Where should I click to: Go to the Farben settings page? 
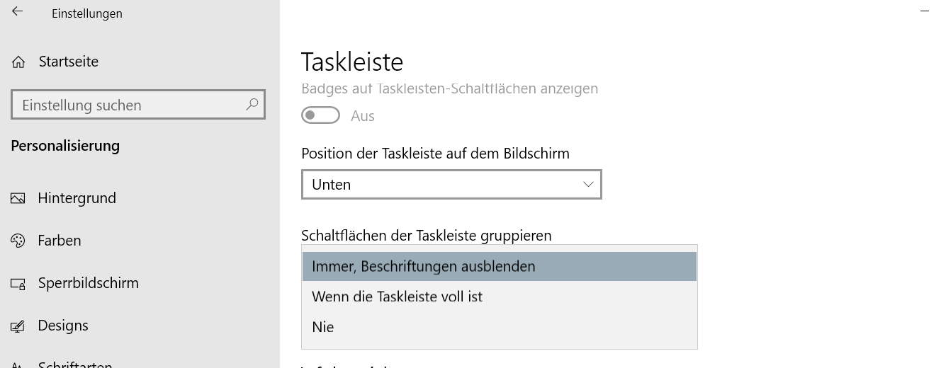60,241
